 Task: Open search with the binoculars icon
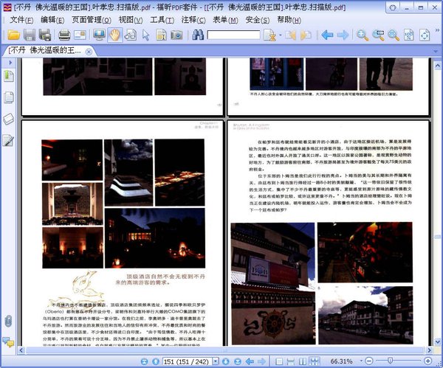tap(198, 35)
